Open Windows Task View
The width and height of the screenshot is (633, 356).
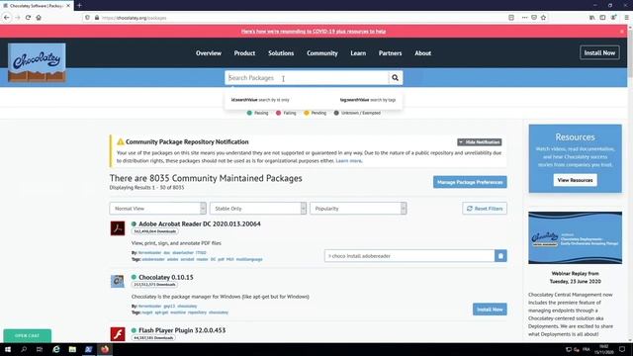pyautogui.click(x=40, y=349)
